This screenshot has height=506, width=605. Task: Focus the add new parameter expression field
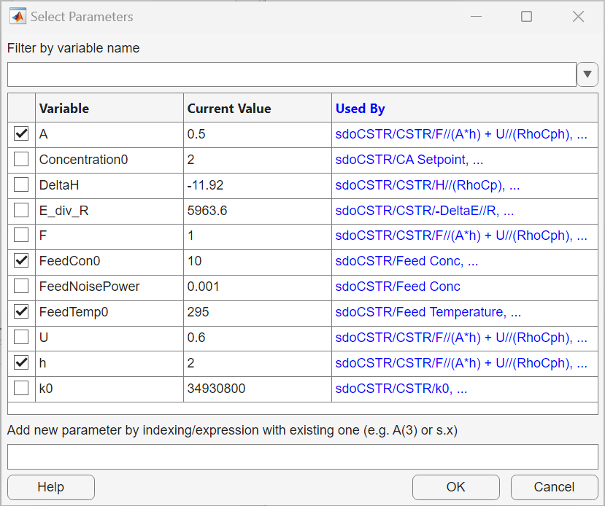pyautogui.click(x=302, y=456)
